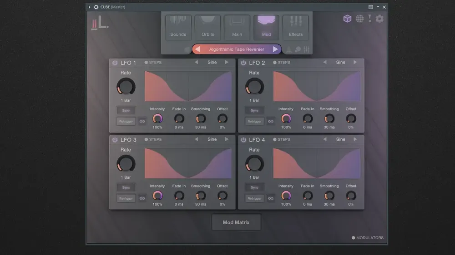455x255 pixels.
Task: Click LFO 2 loop link icon
Action: pyautogui.click(x=271, y=121)
